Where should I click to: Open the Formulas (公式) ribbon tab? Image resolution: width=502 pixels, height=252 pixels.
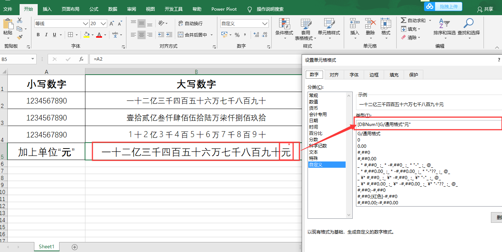[x=94, y=9]
